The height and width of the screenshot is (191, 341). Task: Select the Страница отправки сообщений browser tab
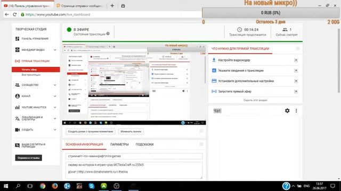pyautogui.click(x=80, y=6)
